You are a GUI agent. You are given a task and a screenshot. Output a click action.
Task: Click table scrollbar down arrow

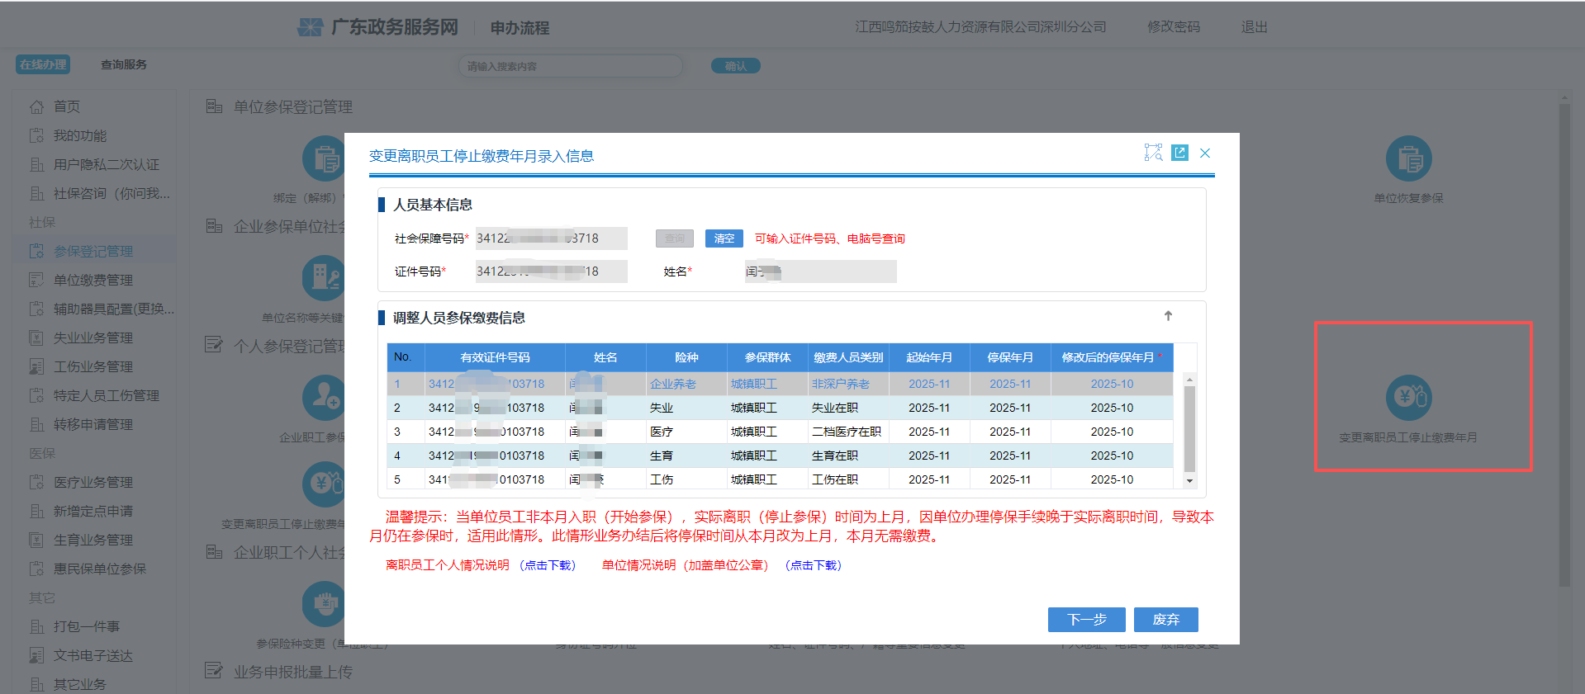click(1189, 480)
